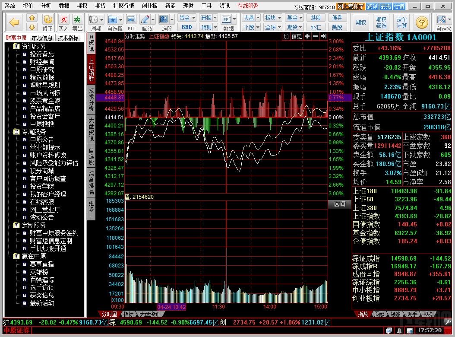Click the 04-24 10:42 time marker
Screen dimensions: 455x337
[x=171, y=307]
